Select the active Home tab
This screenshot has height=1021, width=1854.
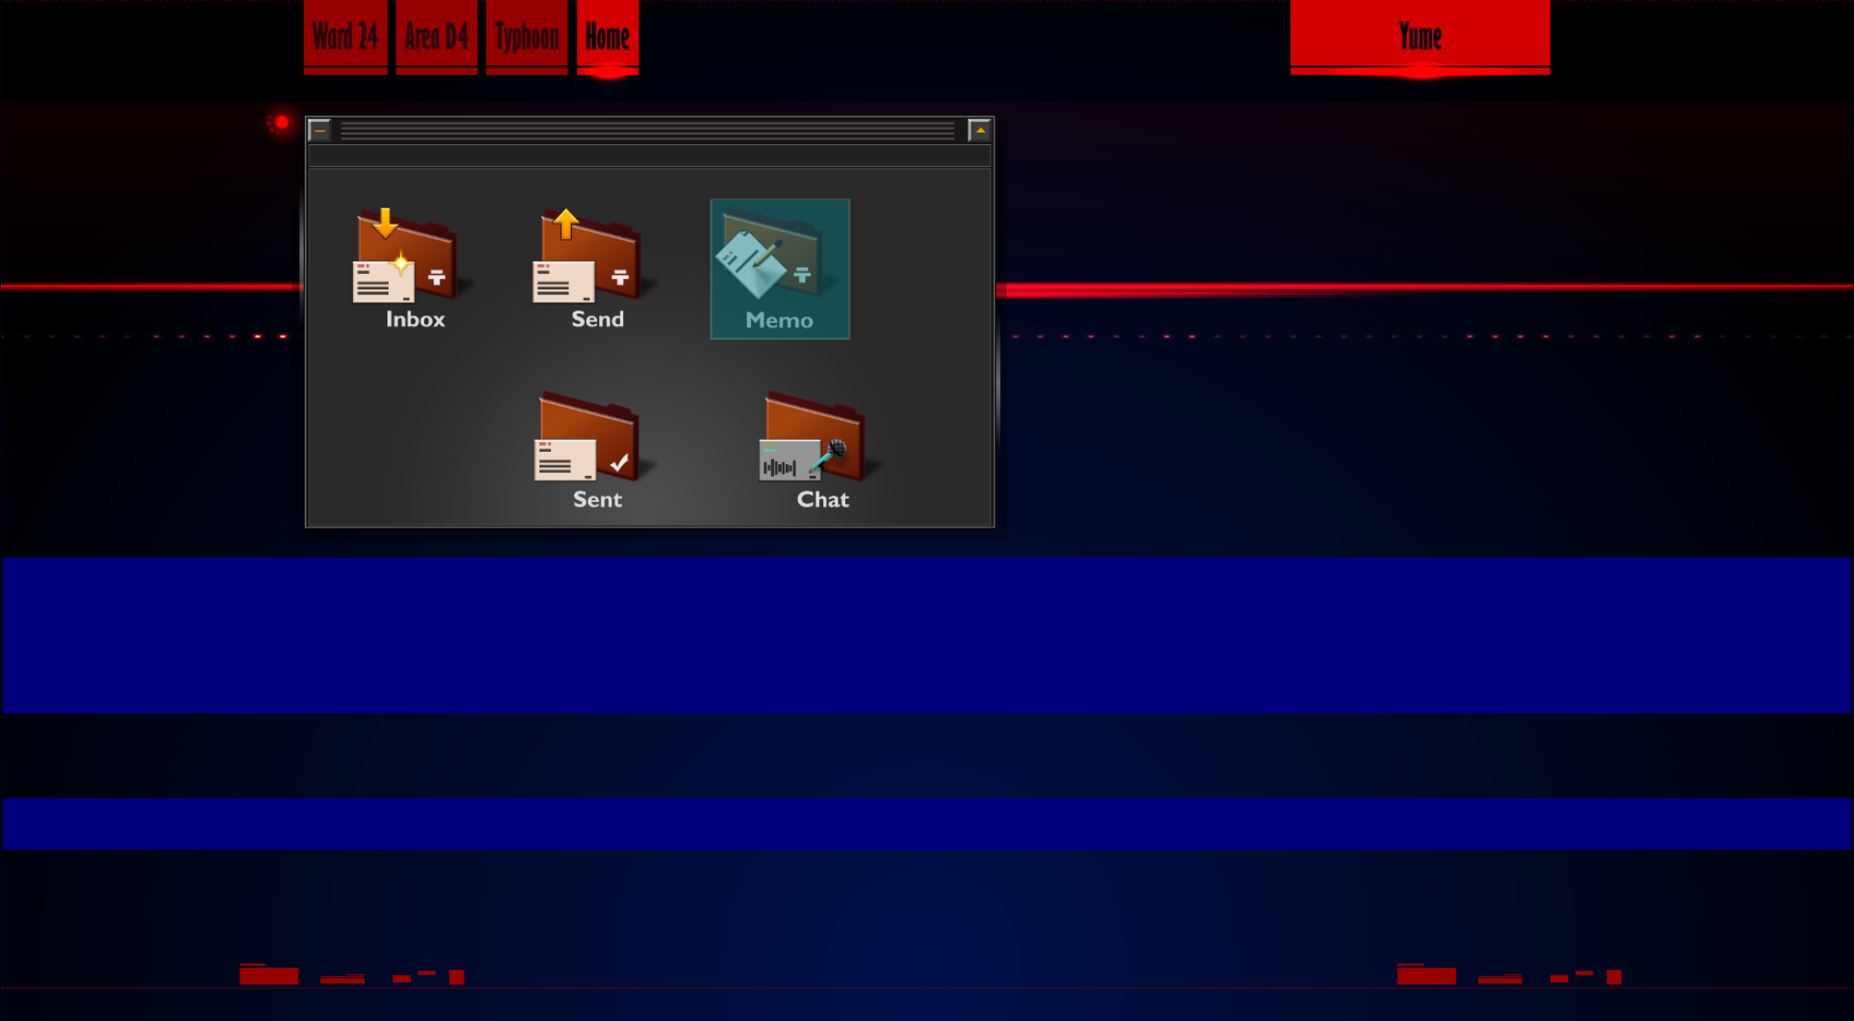click(x=608, y=37)
